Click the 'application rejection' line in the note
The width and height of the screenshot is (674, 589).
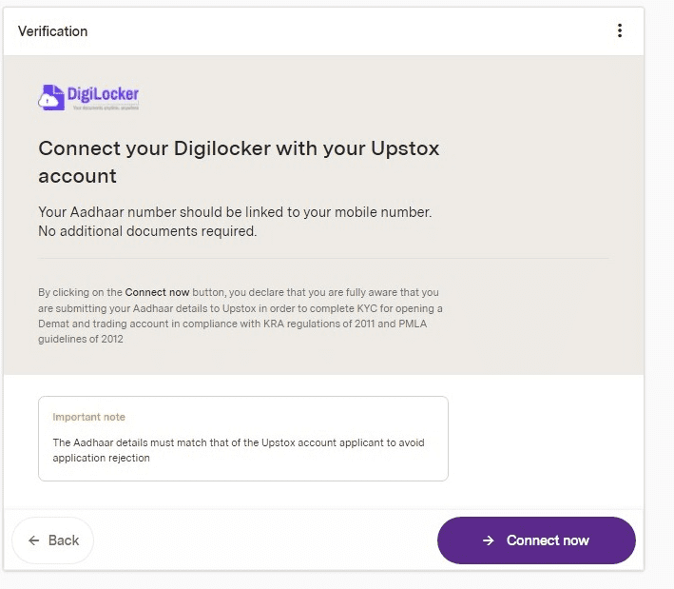pyautogui.click(x=101, y=458)
